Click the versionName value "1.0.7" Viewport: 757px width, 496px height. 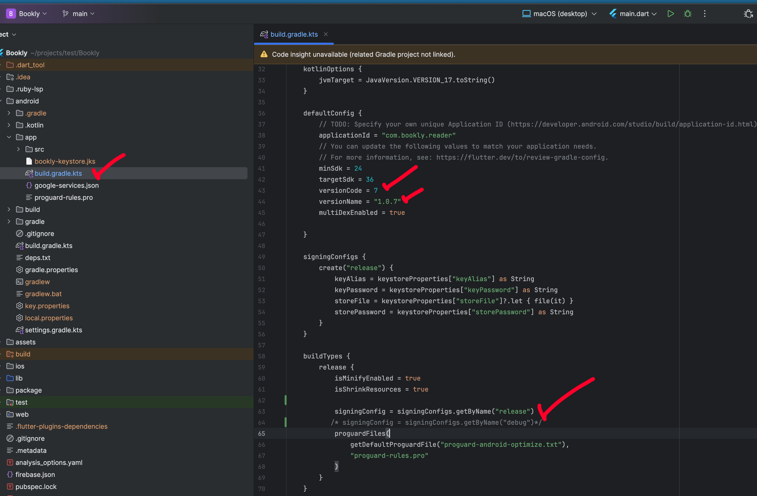coord(387,201)
